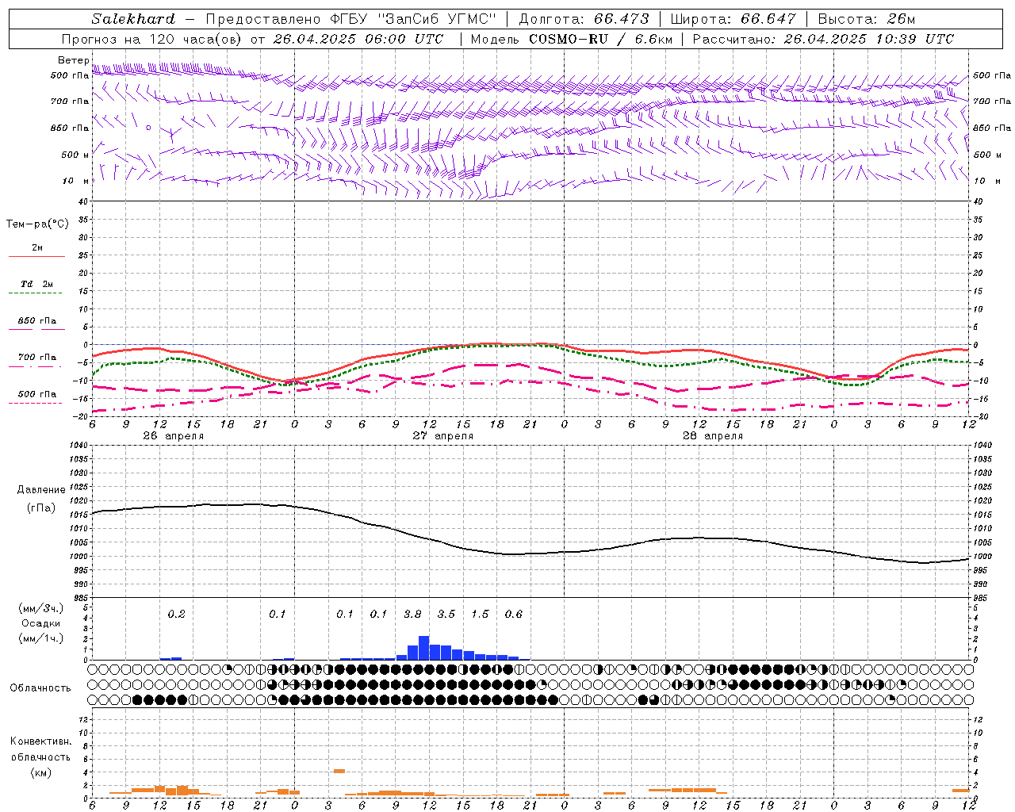Click the Конвективн. panel label
The width and height of the screenshot is (1015, 812).
point(41,741)
